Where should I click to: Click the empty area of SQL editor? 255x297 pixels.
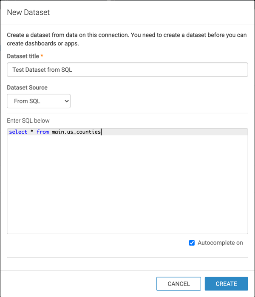(x=127, y=187)
